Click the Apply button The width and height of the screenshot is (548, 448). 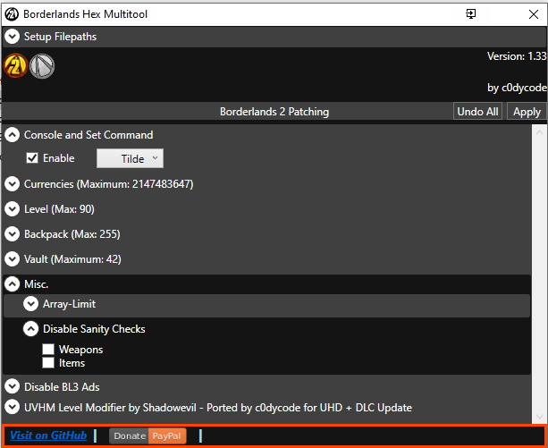[527, 112]
